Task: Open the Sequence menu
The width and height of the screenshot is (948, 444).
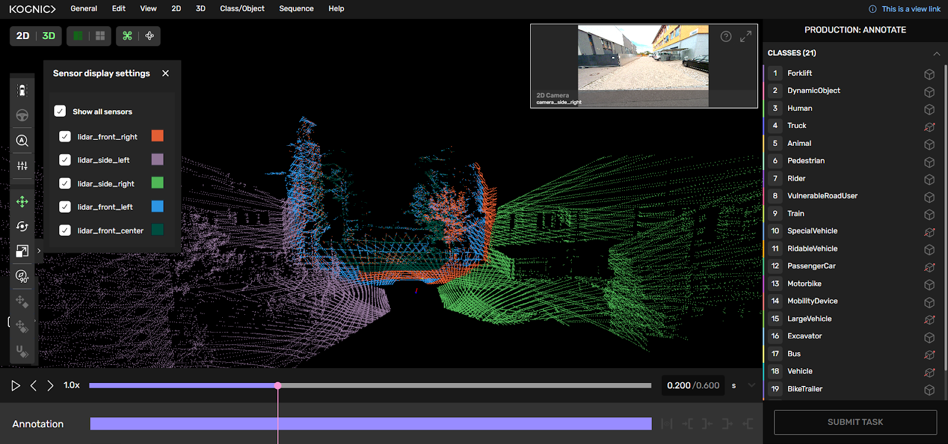Action: 296,9
